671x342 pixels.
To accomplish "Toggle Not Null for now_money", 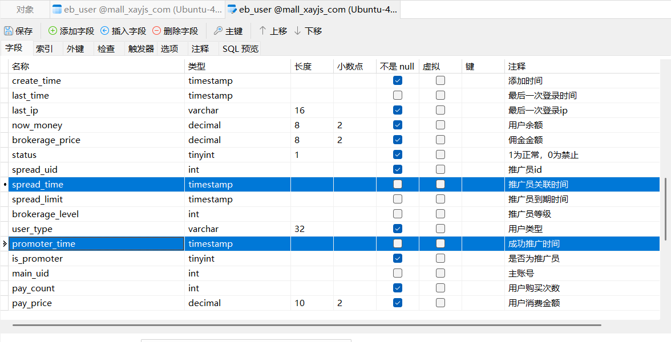I will pos(398,125).
